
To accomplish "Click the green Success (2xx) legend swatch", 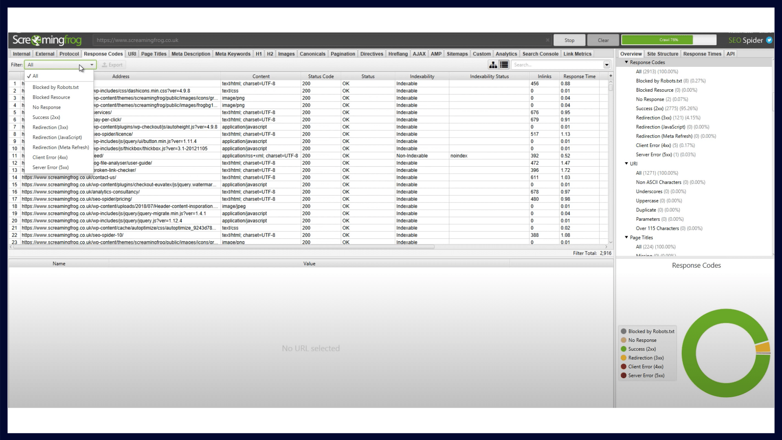I will coord(623,349).
